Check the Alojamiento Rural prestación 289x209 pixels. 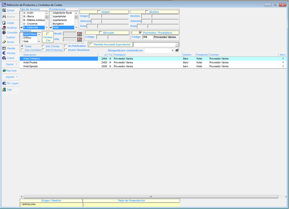[x=51, y=13]
